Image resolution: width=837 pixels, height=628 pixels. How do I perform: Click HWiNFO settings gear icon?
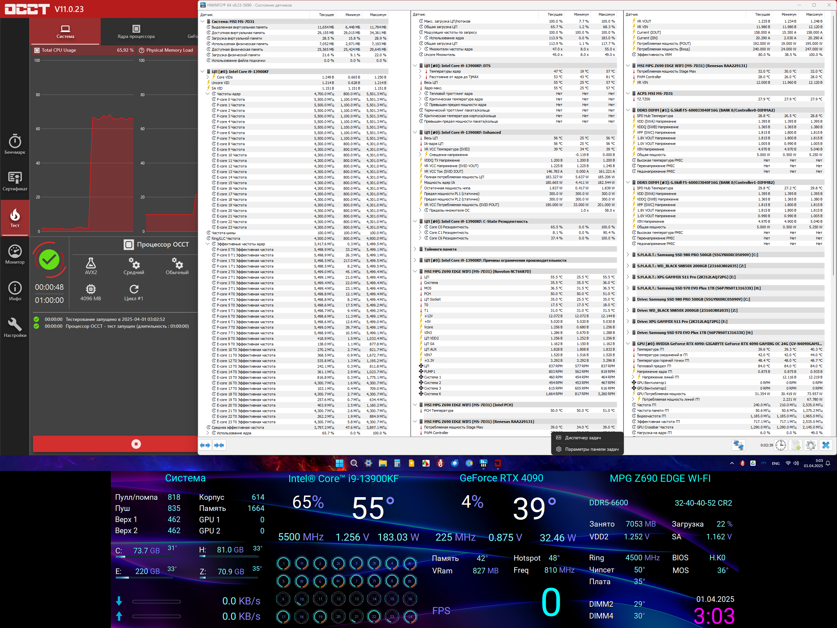tap(811, 445)
